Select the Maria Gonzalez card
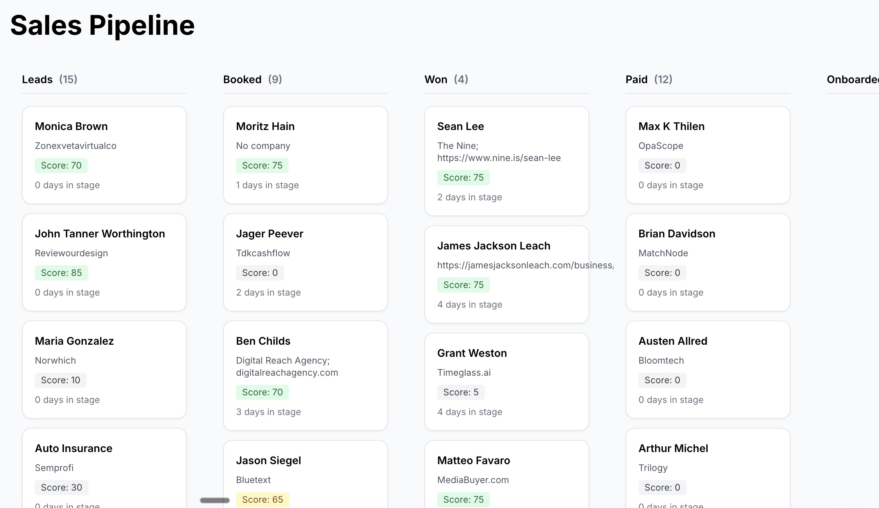Viewport: 879px width, 508px height. 104,369
